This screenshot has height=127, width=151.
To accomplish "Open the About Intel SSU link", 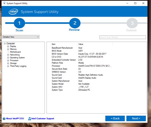I will coord(15,118).
